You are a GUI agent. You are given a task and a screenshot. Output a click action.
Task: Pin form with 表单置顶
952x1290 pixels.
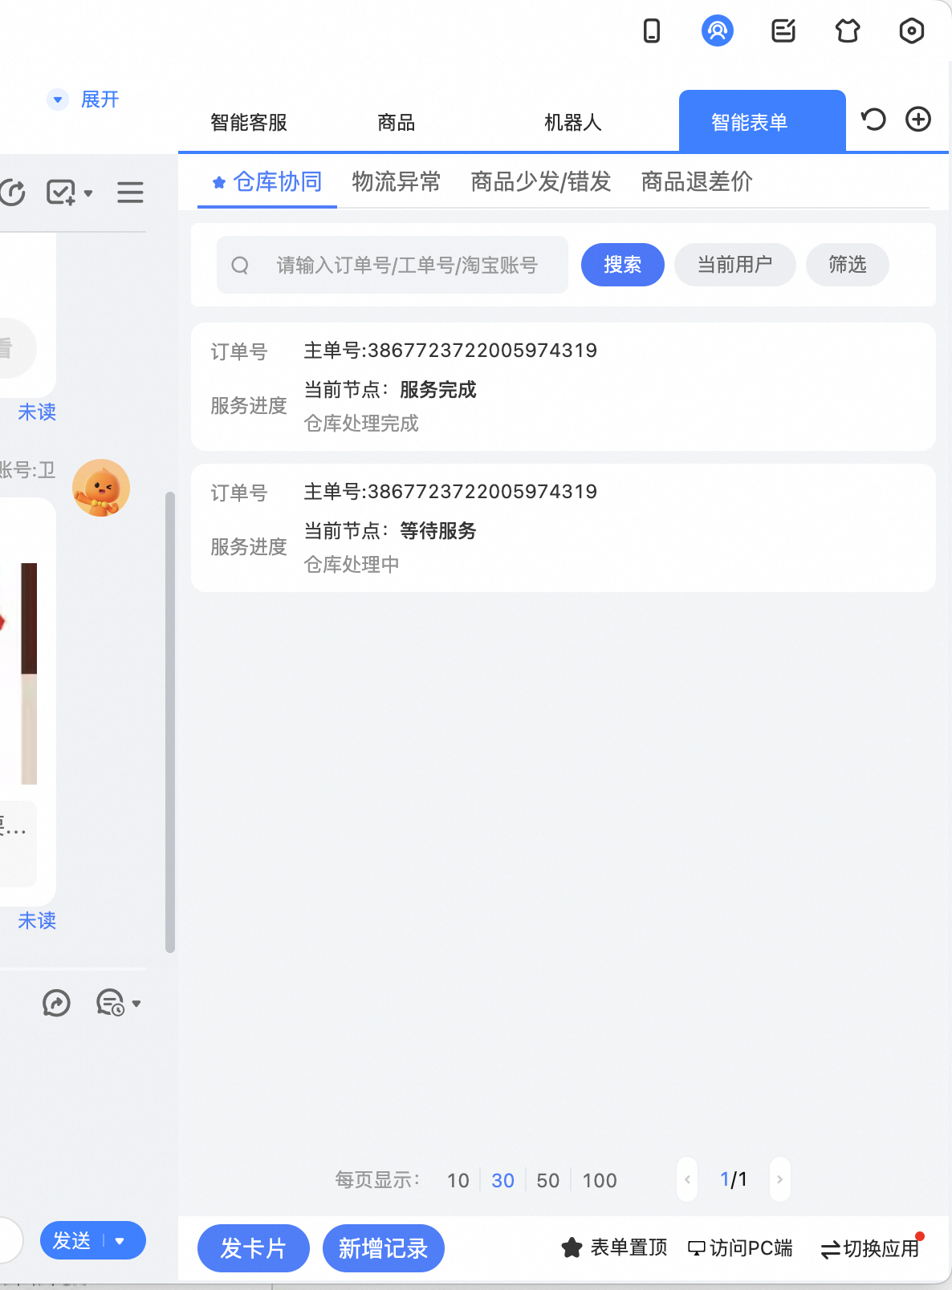click(615, 1247)
